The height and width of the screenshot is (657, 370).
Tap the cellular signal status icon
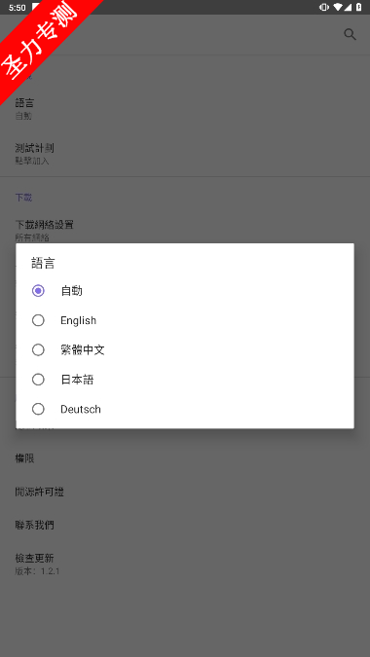[348, 7]
